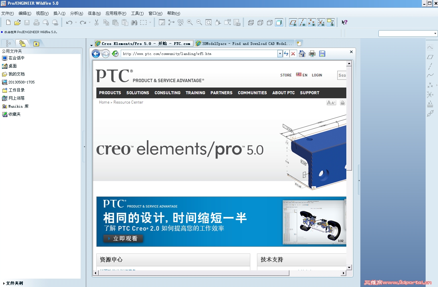Go back in the embedded browser
Image resolution: width=438 pixels, height=287 pixels.
(96, 54)
